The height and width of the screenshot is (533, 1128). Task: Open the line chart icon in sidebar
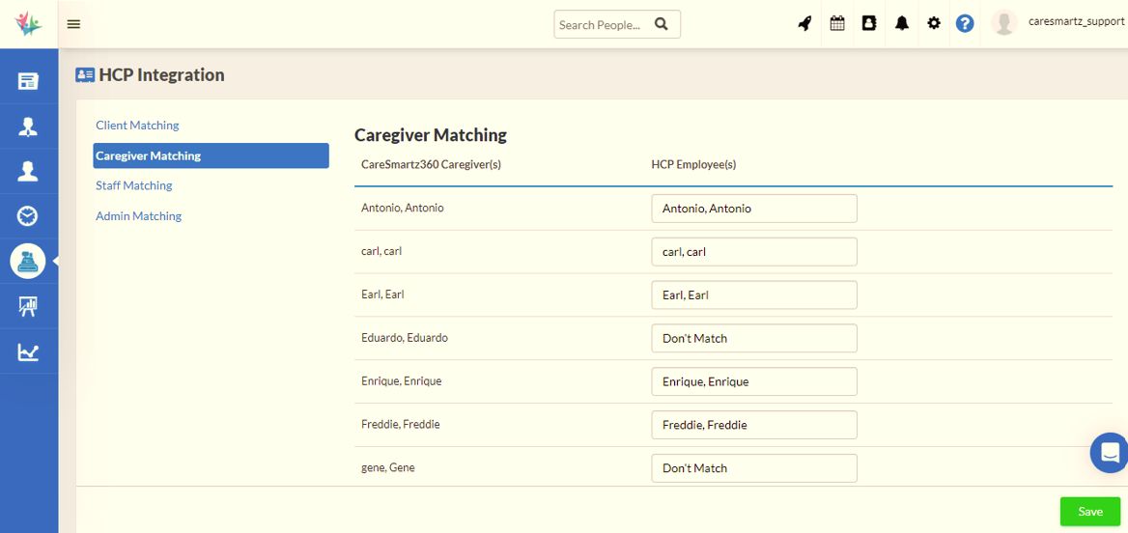28,352
